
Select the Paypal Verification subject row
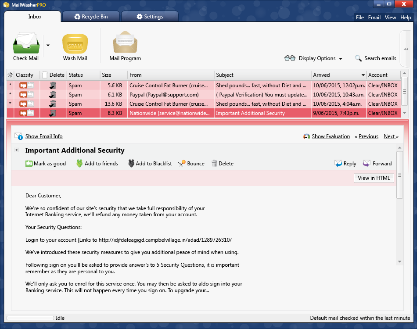pos(262,95)
